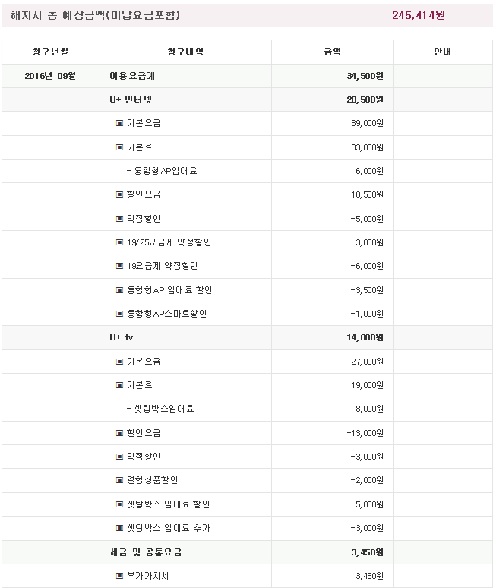Click the bullet icon next to 통합형AP스마트할인
Viewport: 493px width, 588px height.
(119, 314)
